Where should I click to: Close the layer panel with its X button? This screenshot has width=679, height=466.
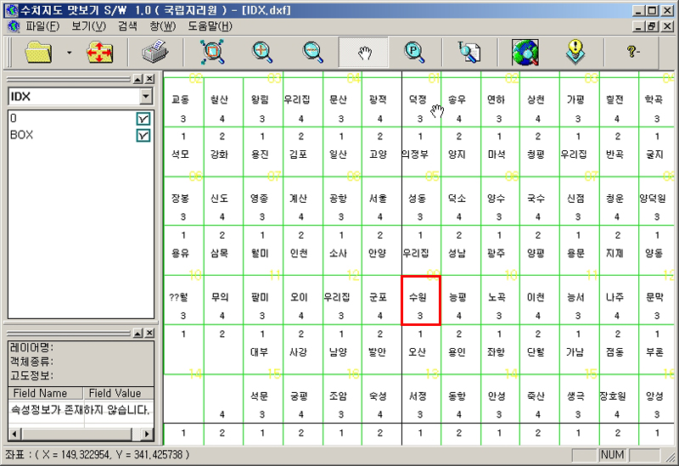point(149,79)
